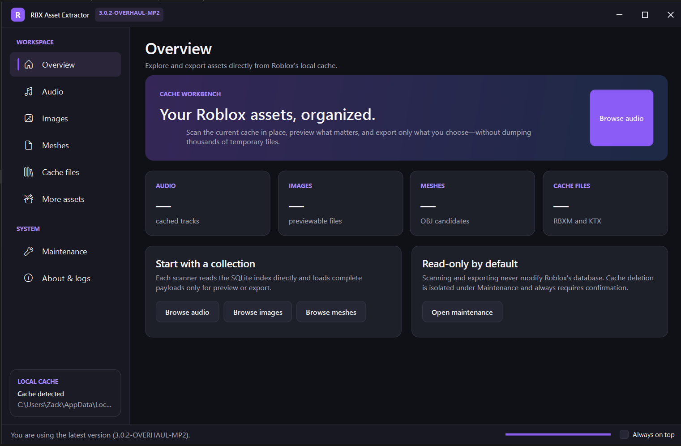Open the Meshes section
Screen dimensions: 681x446
65,145
